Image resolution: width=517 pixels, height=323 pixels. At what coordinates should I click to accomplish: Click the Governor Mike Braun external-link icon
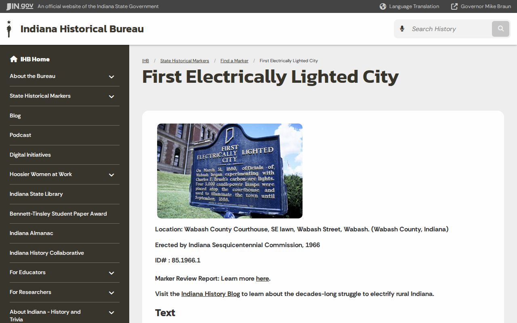(454, 6)
